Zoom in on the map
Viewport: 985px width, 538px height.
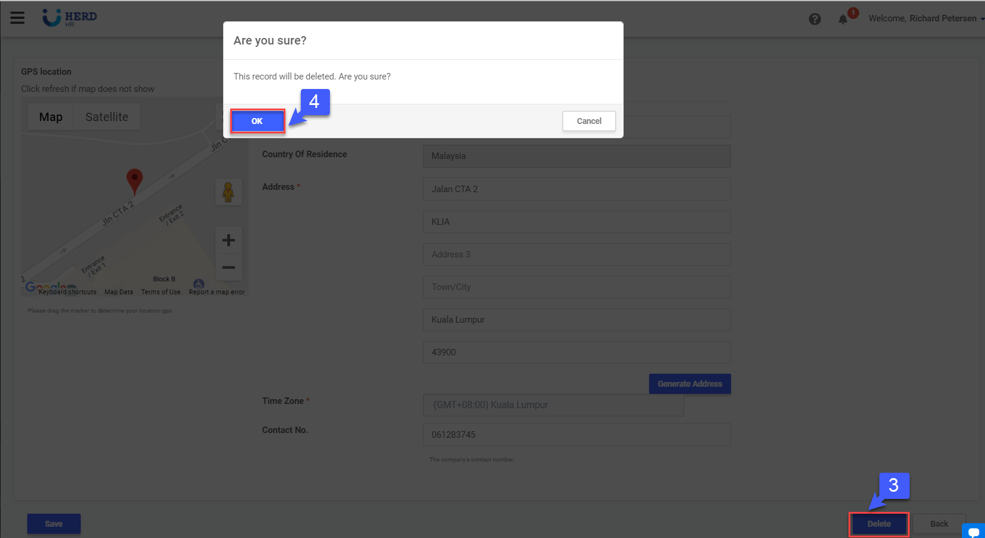pyautogui.click(x=228, y=240)
